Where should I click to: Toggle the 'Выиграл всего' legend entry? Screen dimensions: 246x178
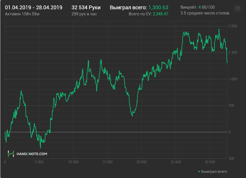pos(213,172)
